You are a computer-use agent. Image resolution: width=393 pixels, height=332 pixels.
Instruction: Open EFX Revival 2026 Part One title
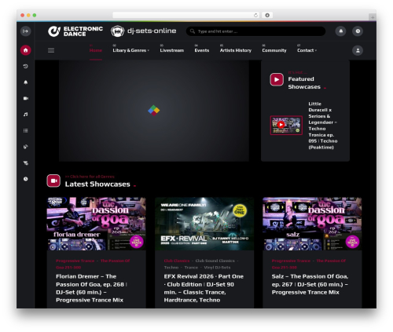point(204,288)
